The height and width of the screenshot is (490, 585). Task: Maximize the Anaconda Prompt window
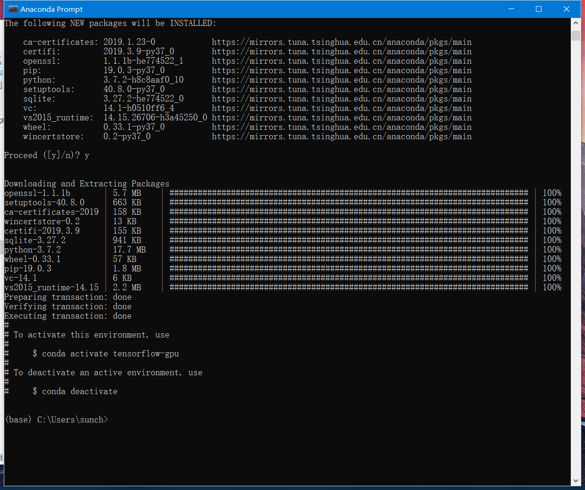(539, 9)
